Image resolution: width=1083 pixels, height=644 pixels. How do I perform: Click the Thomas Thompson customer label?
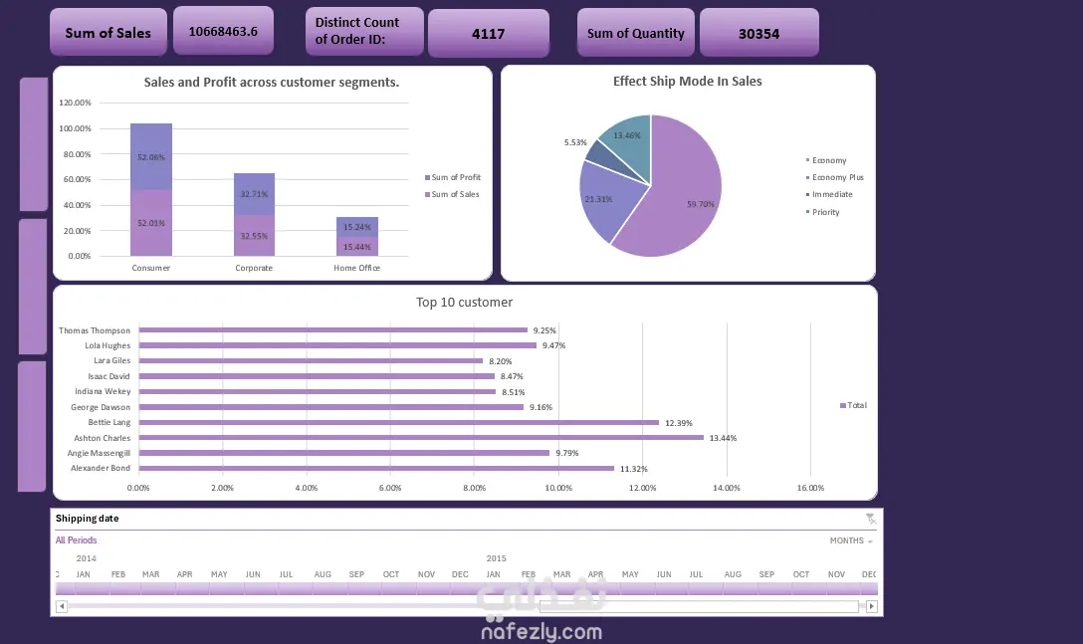95,330
